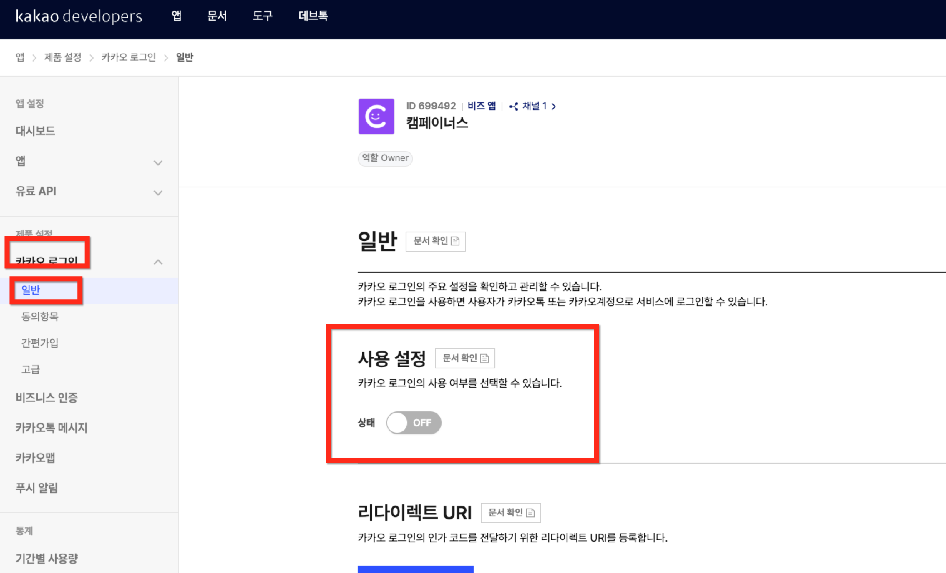Viewport: 946px width, 573px height.
Task: Open 카카오톡 메시지 settings in sidebar
Action: pos(52,427)
